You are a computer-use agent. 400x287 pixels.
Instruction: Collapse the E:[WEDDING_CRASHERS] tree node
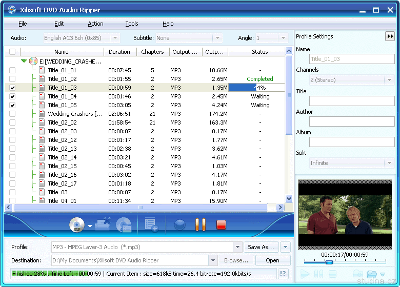[24, 61]
